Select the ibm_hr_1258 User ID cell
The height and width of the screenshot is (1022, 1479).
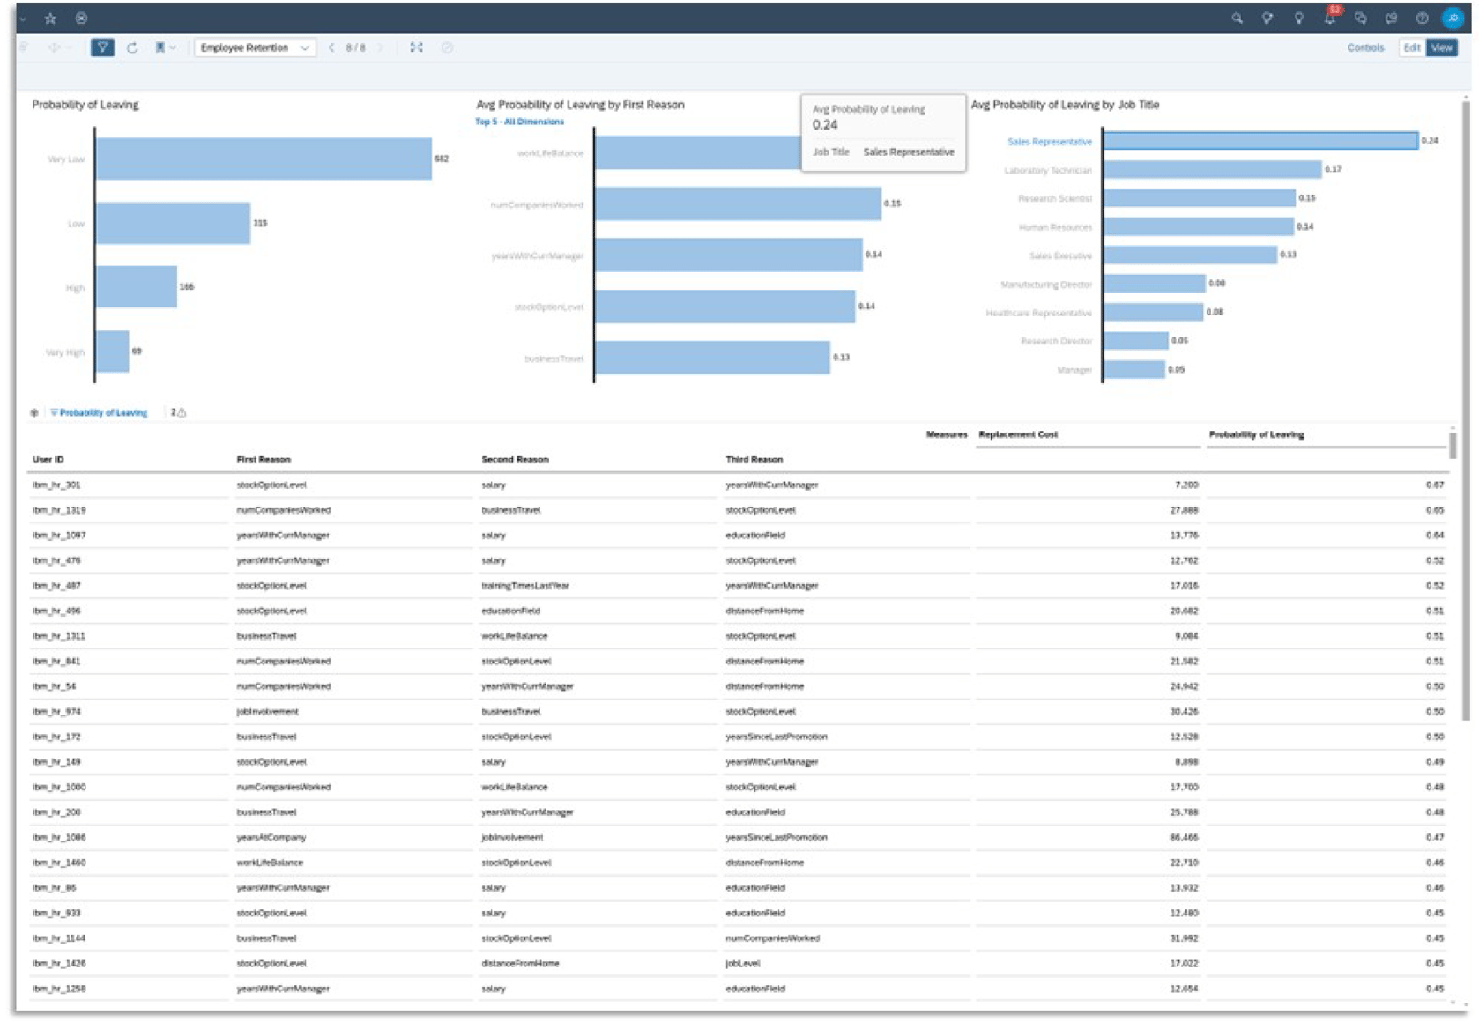coord(59,989)
